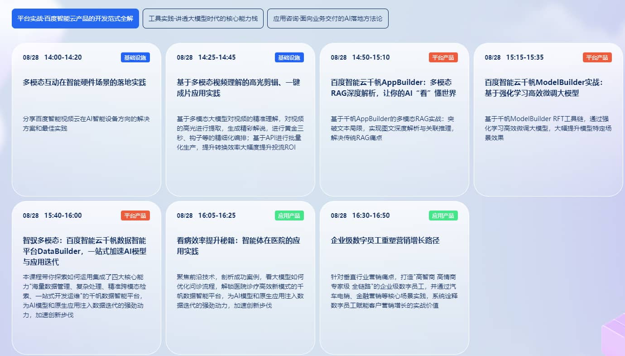
Task: Click the time text 14:50-15:10
Action: [371, 57]
